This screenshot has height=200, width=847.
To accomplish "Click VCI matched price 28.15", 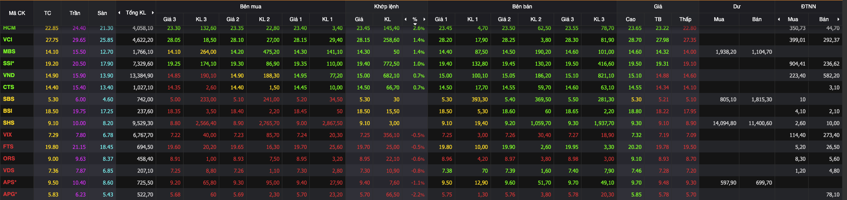I will tap(364, 40).
